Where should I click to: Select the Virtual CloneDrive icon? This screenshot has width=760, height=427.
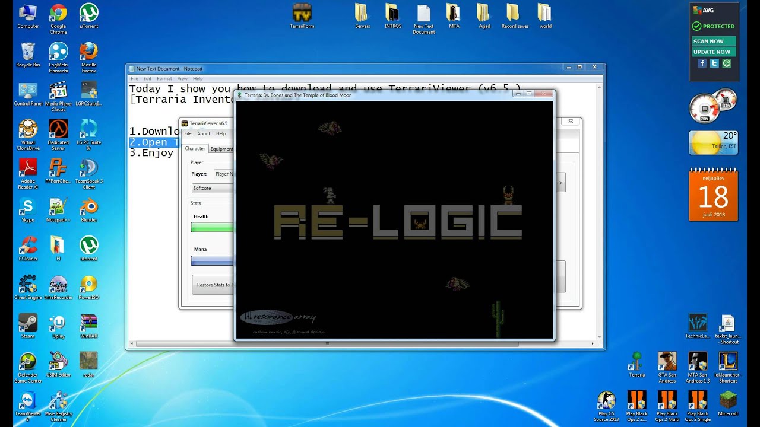click(28, 135)
